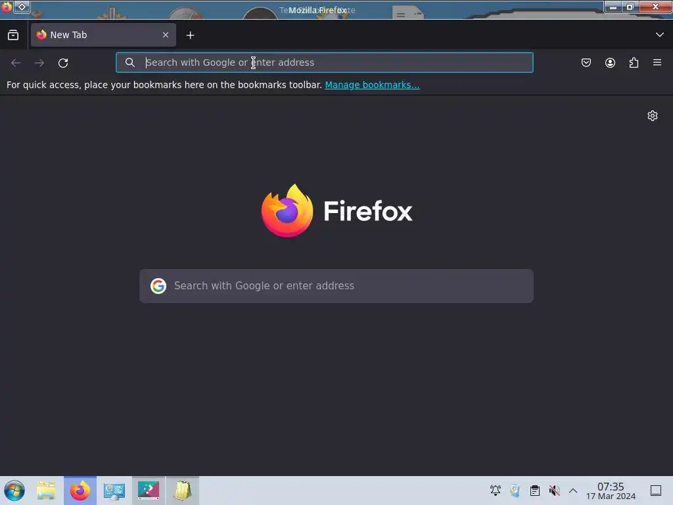Open the hamburger application menu
673x505 pixels.
(x=657, y=62)
